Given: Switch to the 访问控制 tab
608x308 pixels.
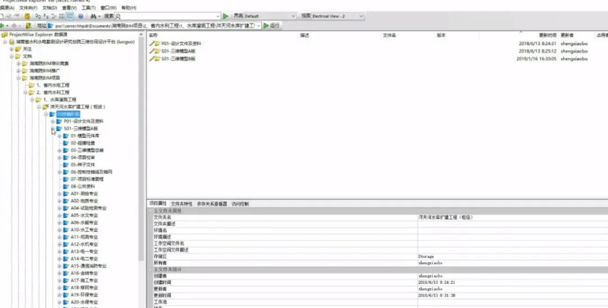Looking at the screenshot, I should [240, 204].
